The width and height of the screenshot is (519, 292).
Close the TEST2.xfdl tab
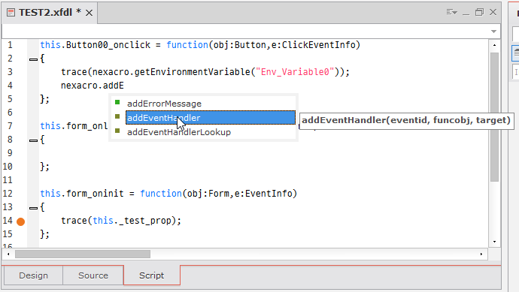click(x=89, y=13)
